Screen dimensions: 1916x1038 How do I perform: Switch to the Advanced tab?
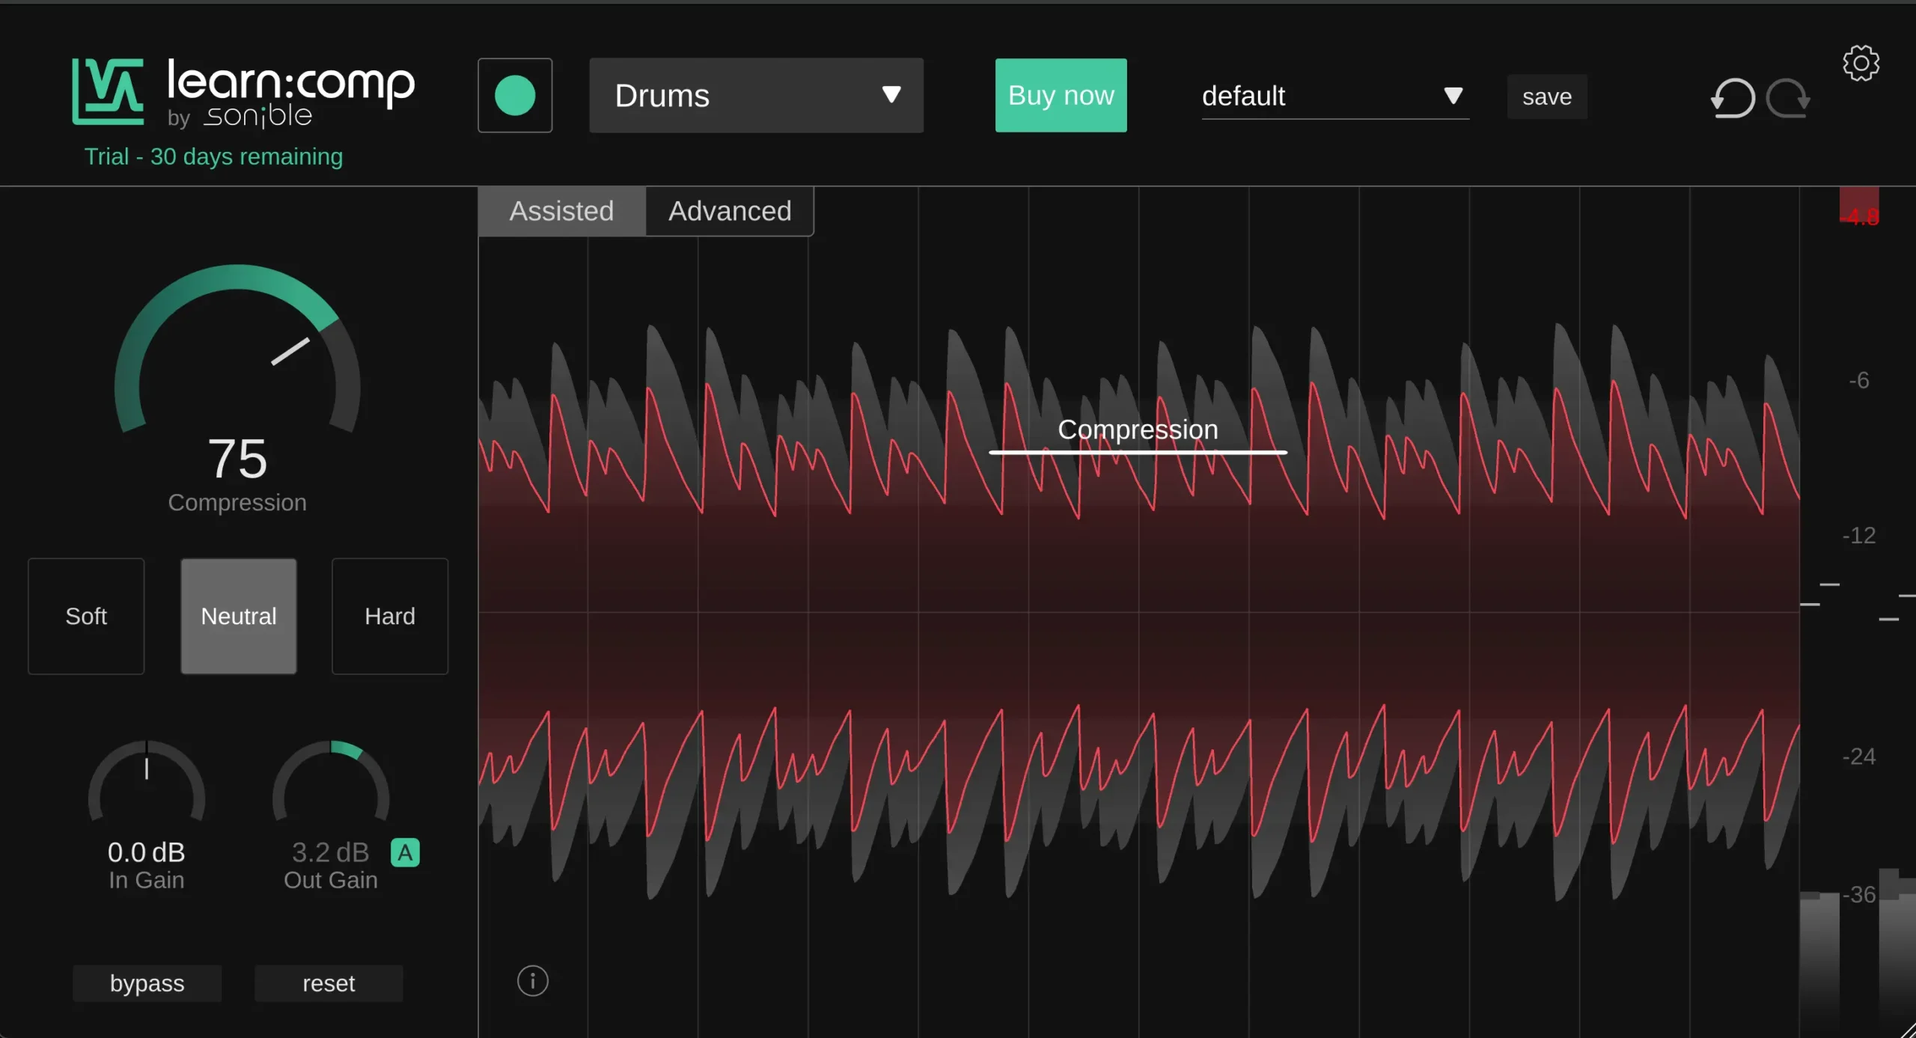[729, 210]
